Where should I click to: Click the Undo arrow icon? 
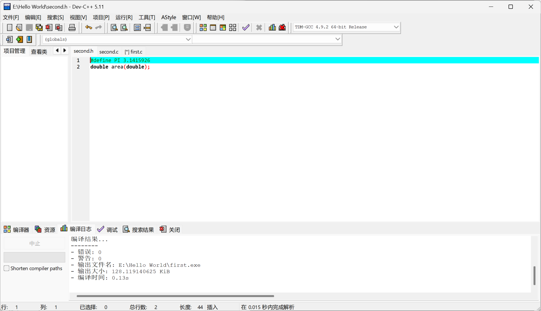coord(89,27)
